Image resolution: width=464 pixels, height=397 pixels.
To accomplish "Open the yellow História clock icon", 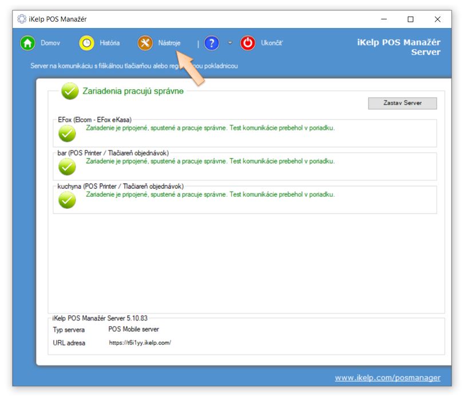I will coord(86,43).
